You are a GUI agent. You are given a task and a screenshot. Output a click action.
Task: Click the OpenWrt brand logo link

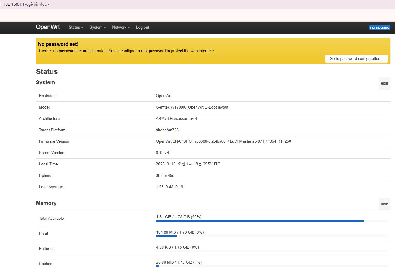pyautogui.click(x=48, y=27)
